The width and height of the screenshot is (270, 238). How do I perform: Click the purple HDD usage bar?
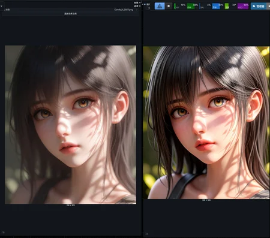tap(243, 6)
